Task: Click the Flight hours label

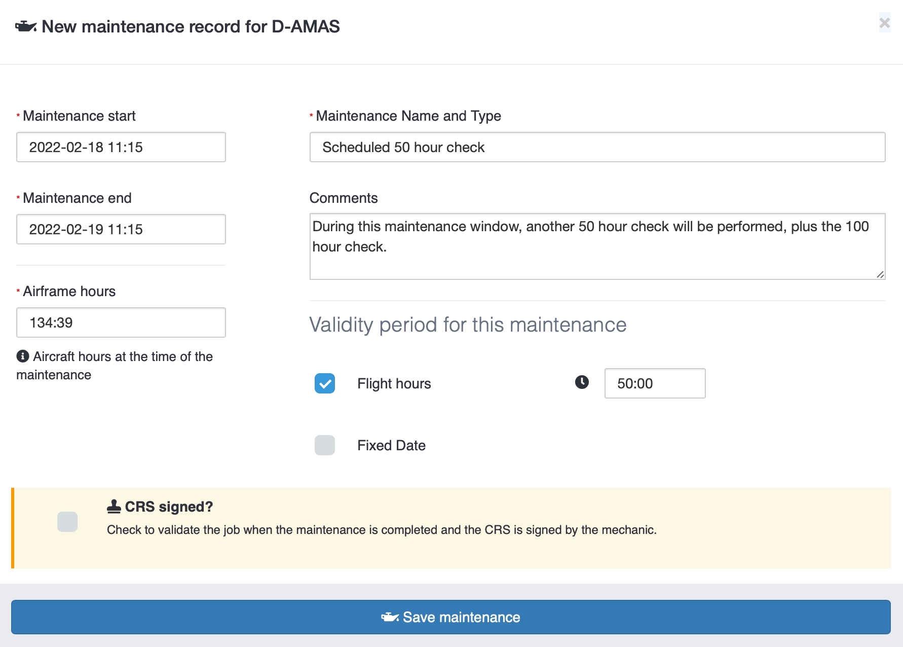Action: point(394,383)
